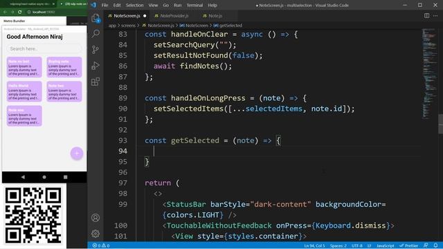Click the editor vertical scrollbar
Image resolution: width=443 pixels, height=249 pixels.
(440, 124)
